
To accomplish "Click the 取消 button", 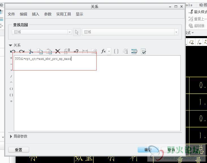I will tap(171, 150).
